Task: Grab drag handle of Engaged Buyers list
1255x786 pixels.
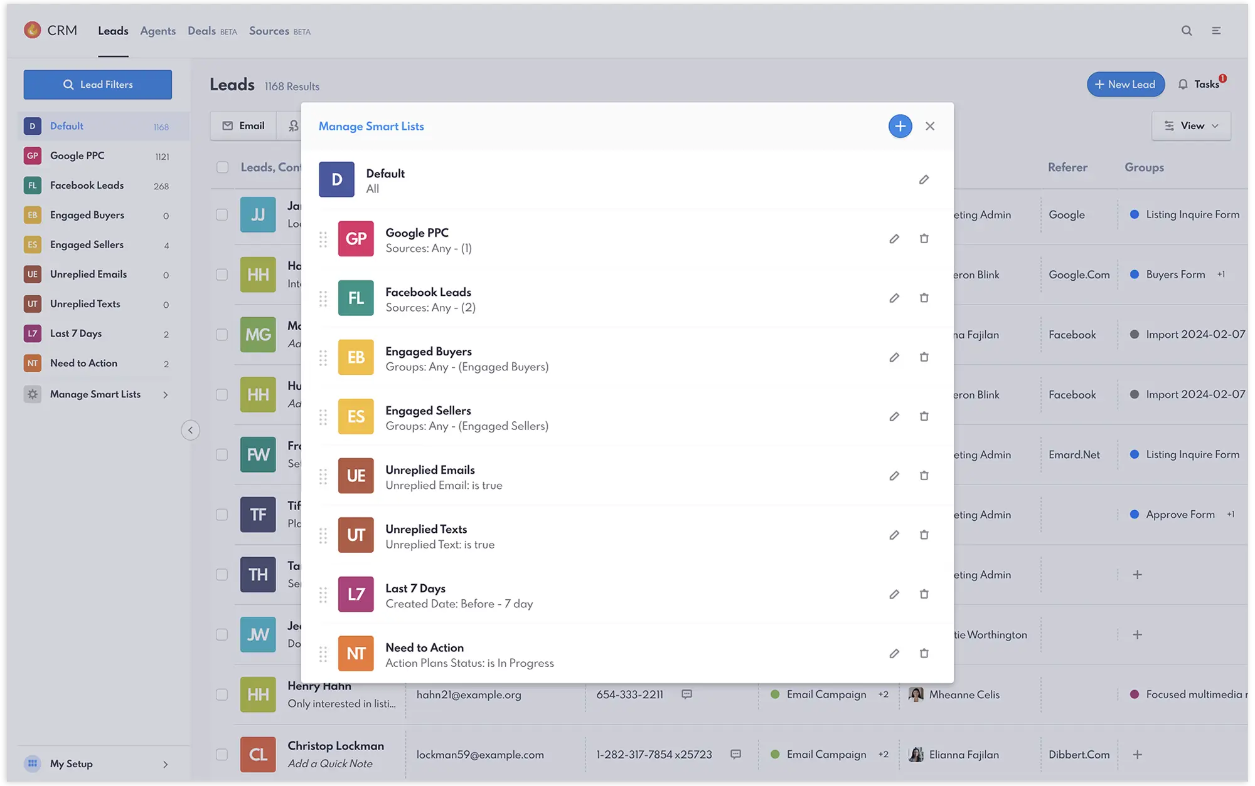Action: click(323, 358)
